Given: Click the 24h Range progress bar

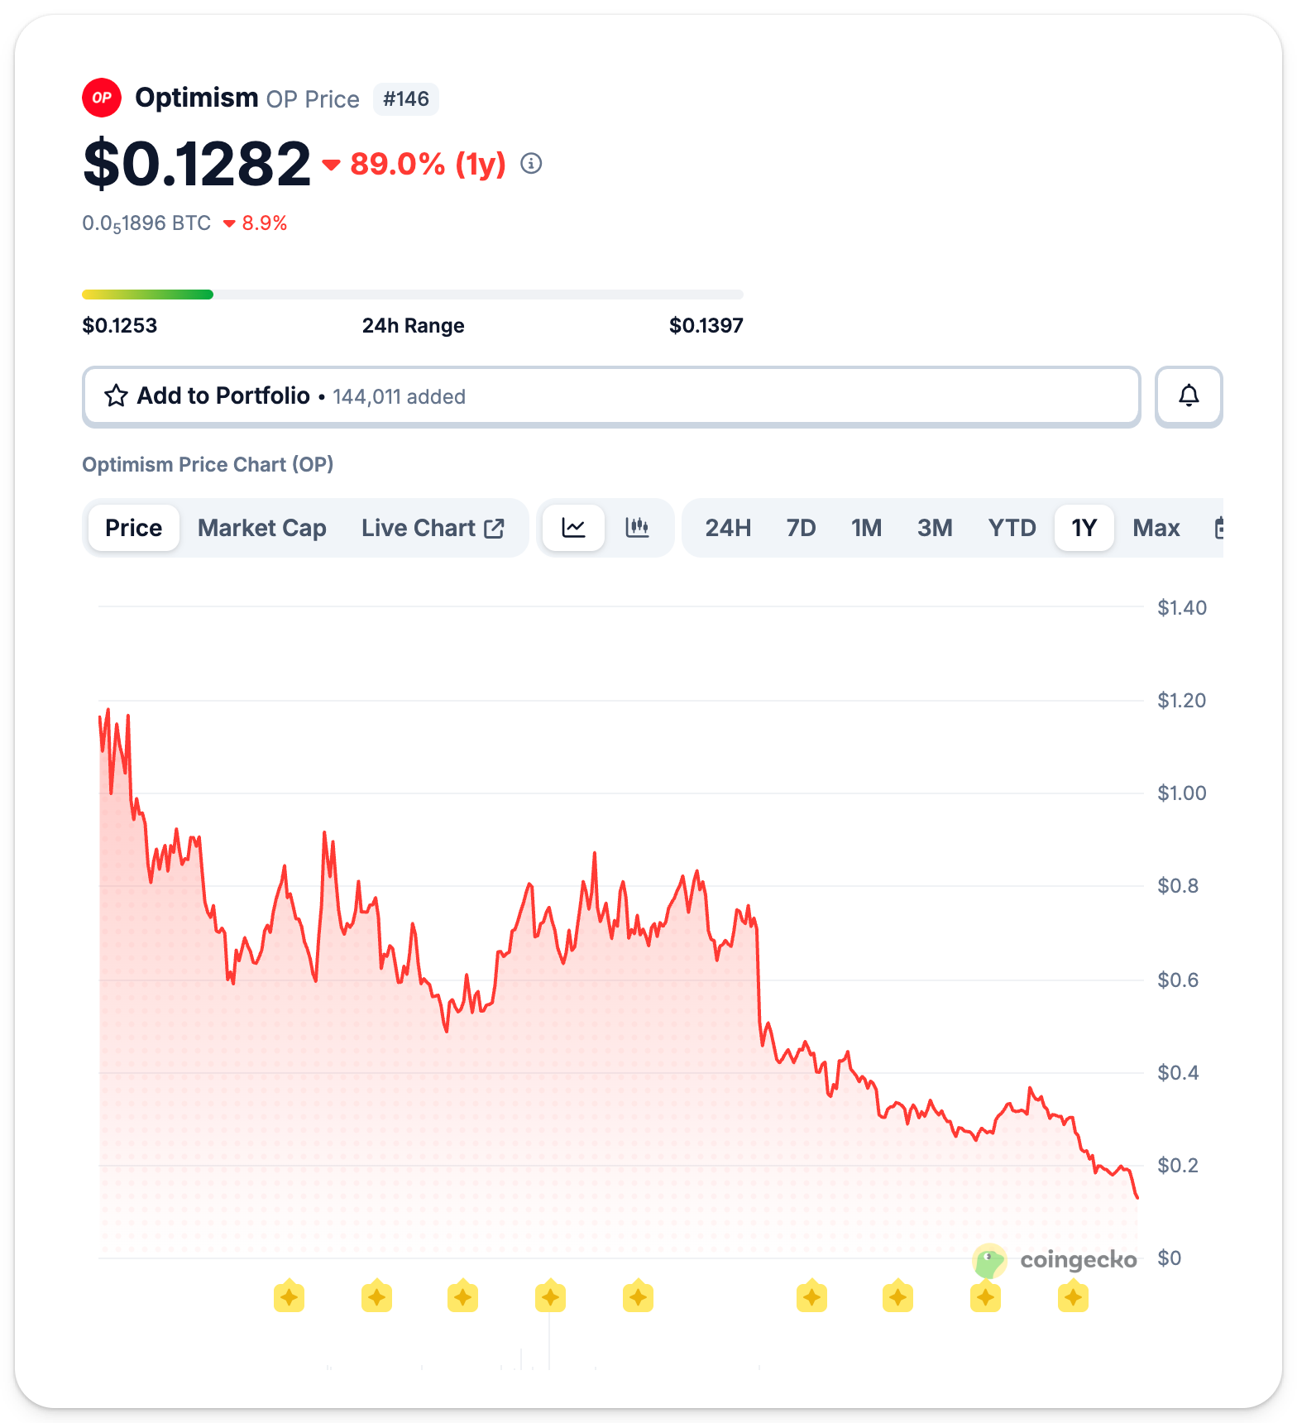Looking at the screenshot, I should coord(413,295).
